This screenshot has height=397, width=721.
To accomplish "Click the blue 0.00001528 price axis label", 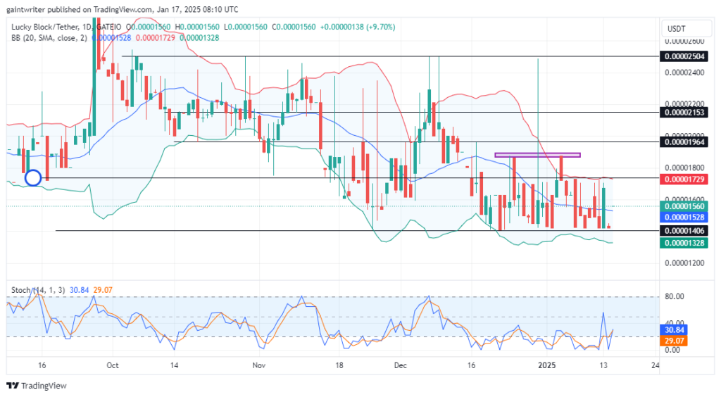I will click(x=684, y=218).
